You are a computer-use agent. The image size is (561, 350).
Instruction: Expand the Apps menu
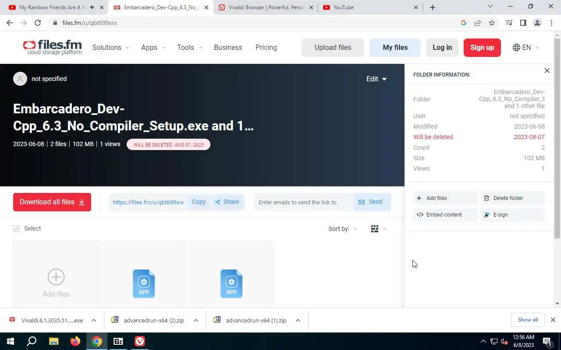click(153, 47)
